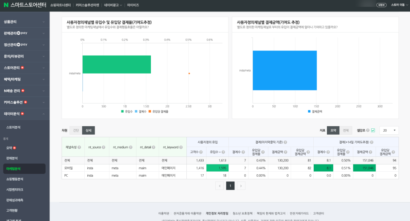Select 마케팅분석 in the sidebar
410x221 pixels.
pyautogui.click(x=24, y=169)
